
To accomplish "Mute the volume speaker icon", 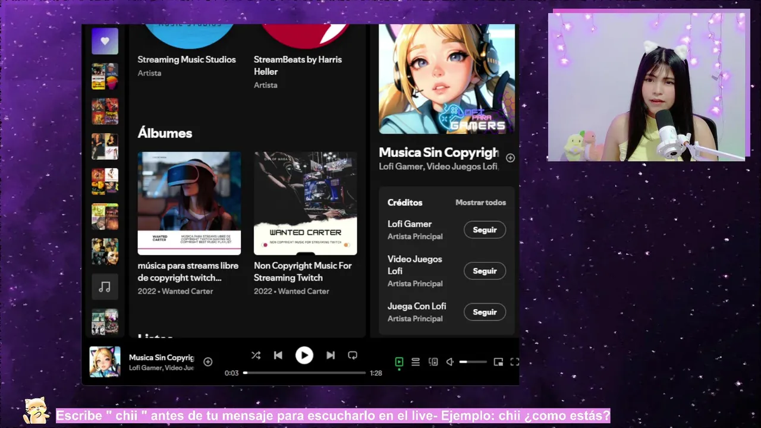I will [450, 361].
